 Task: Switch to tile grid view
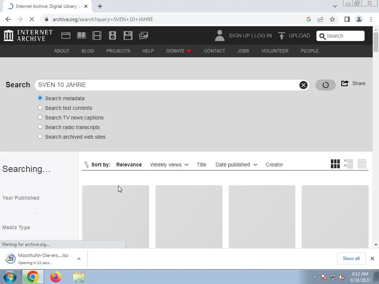335,164
